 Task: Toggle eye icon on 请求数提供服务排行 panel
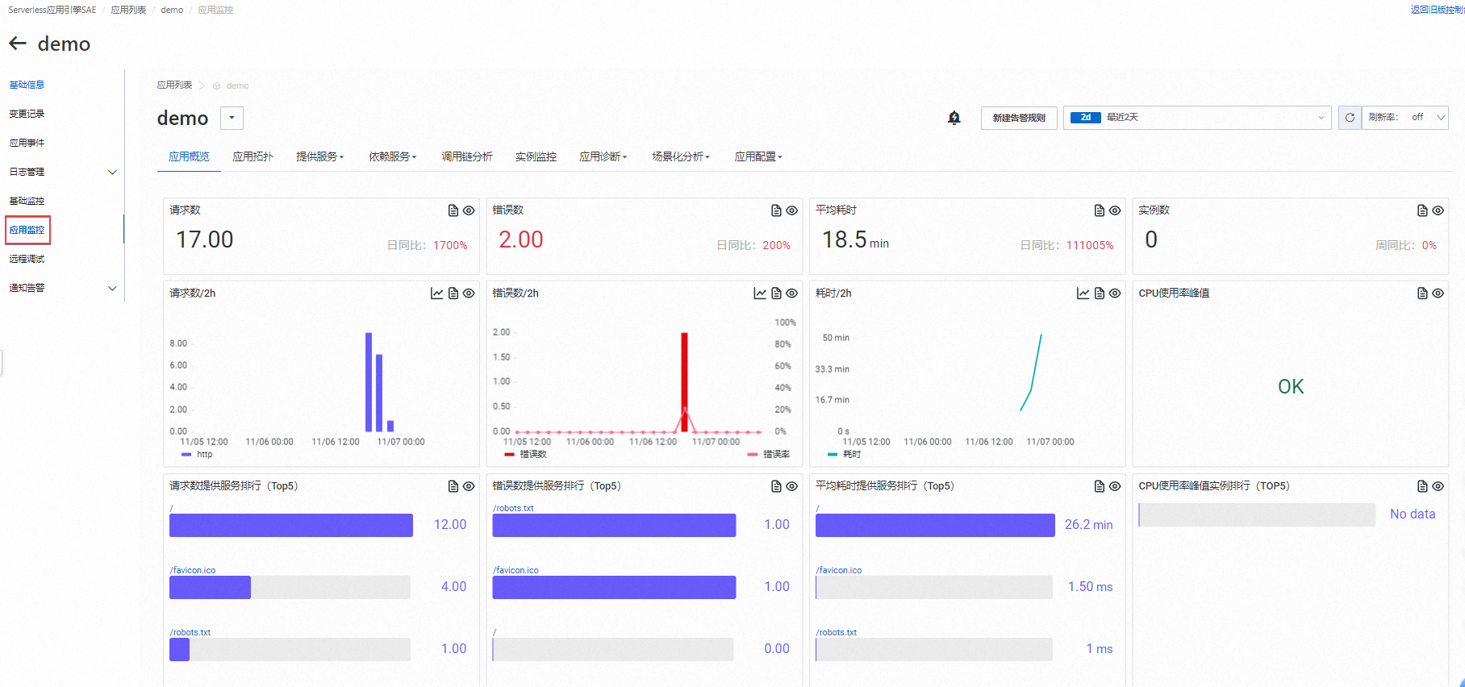tap(469, 486)
